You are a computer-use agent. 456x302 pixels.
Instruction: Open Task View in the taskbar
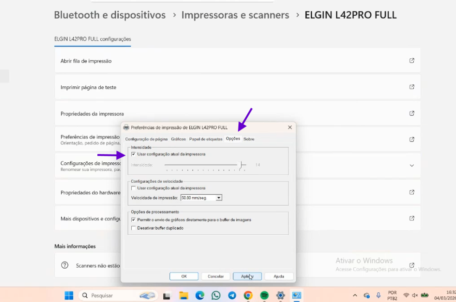(x=167, y=296)
